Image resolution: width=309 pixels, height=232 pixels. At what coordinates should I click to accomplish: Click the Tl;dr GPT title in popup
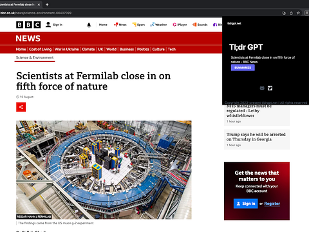tap(246, 47)
